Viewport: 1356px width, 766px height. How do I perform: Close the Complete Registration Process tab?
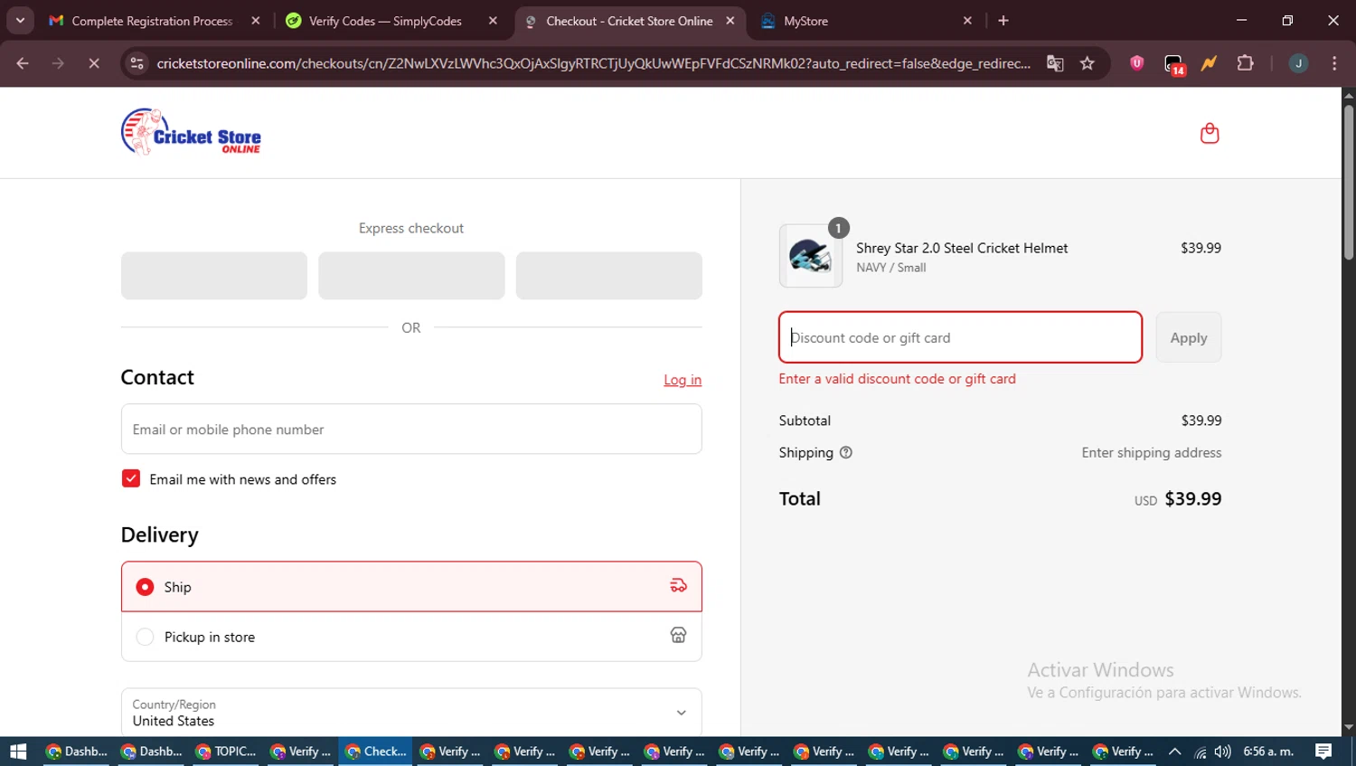256,21
